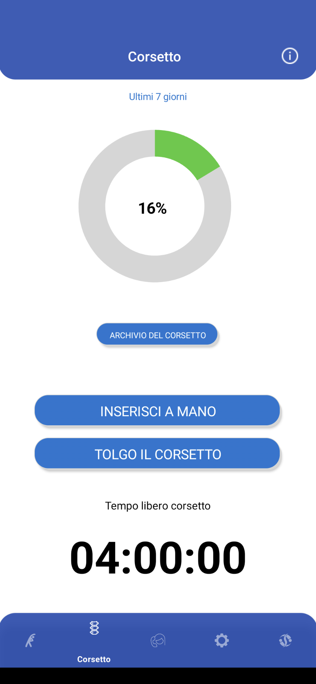Tap the 'Tolgo il corsetto' button
The image size is (316, 684).
click(x=157, y=454)
